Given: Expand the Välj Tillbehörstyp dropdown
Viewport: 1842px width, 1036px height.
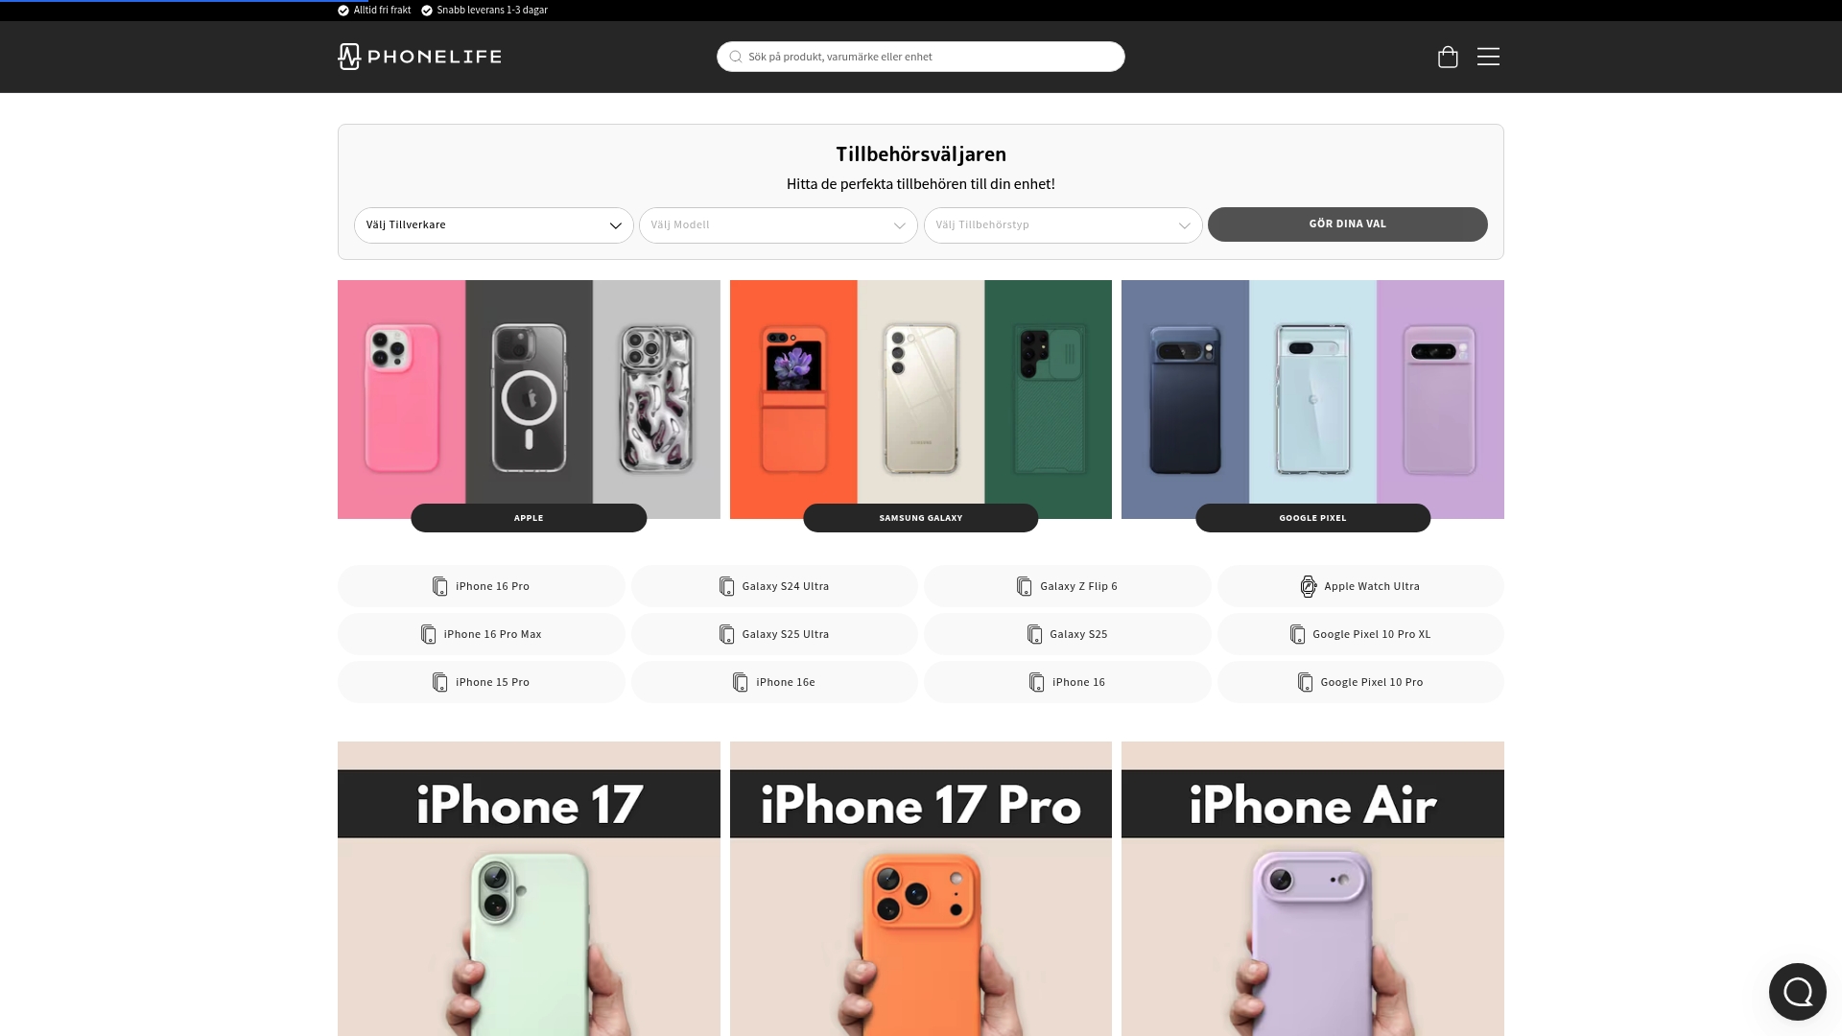Looking at the screenshot, I should click(1063, 225).
